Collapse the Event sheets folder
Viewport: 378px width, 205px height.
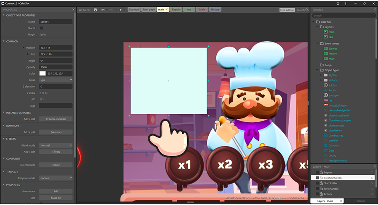[317, 43]
